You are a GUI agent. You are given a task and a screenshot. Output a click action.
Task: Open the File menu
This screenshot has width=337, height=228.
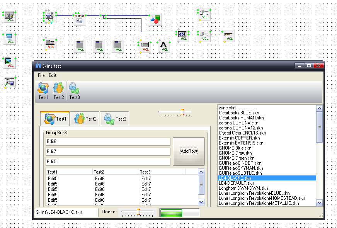(x=41, y=75)
